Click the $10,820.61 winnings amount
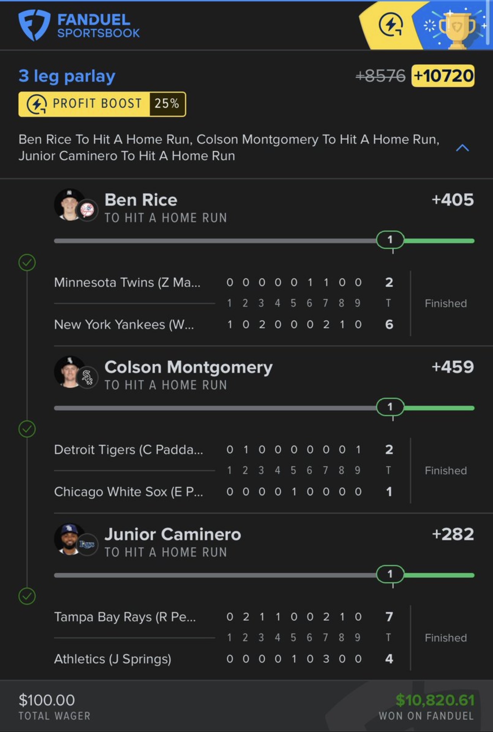This screenshot has width=493, height=732. [435, 700]
